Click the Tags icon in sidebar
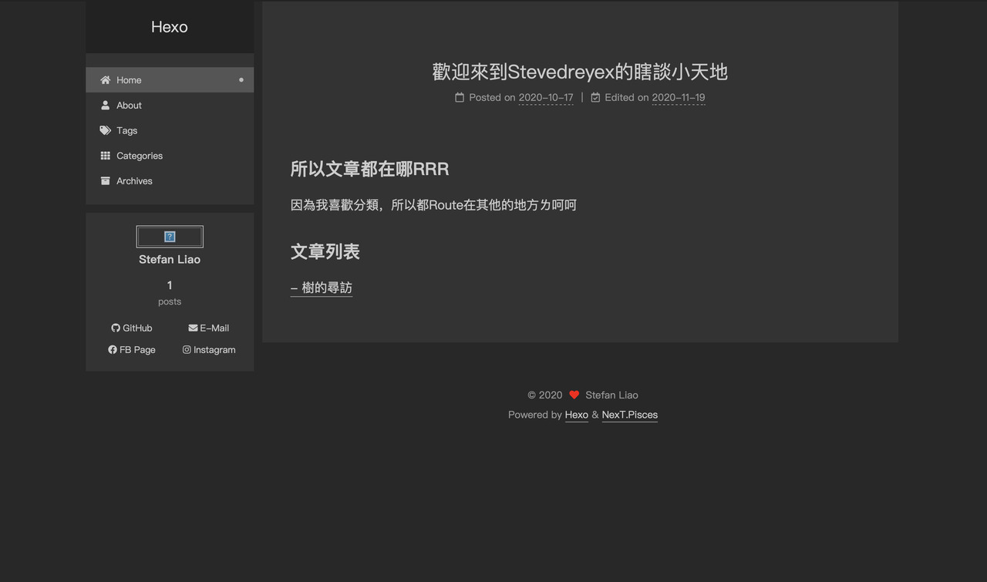The height and width of the screenshot is (582, 987). point(106,130)
